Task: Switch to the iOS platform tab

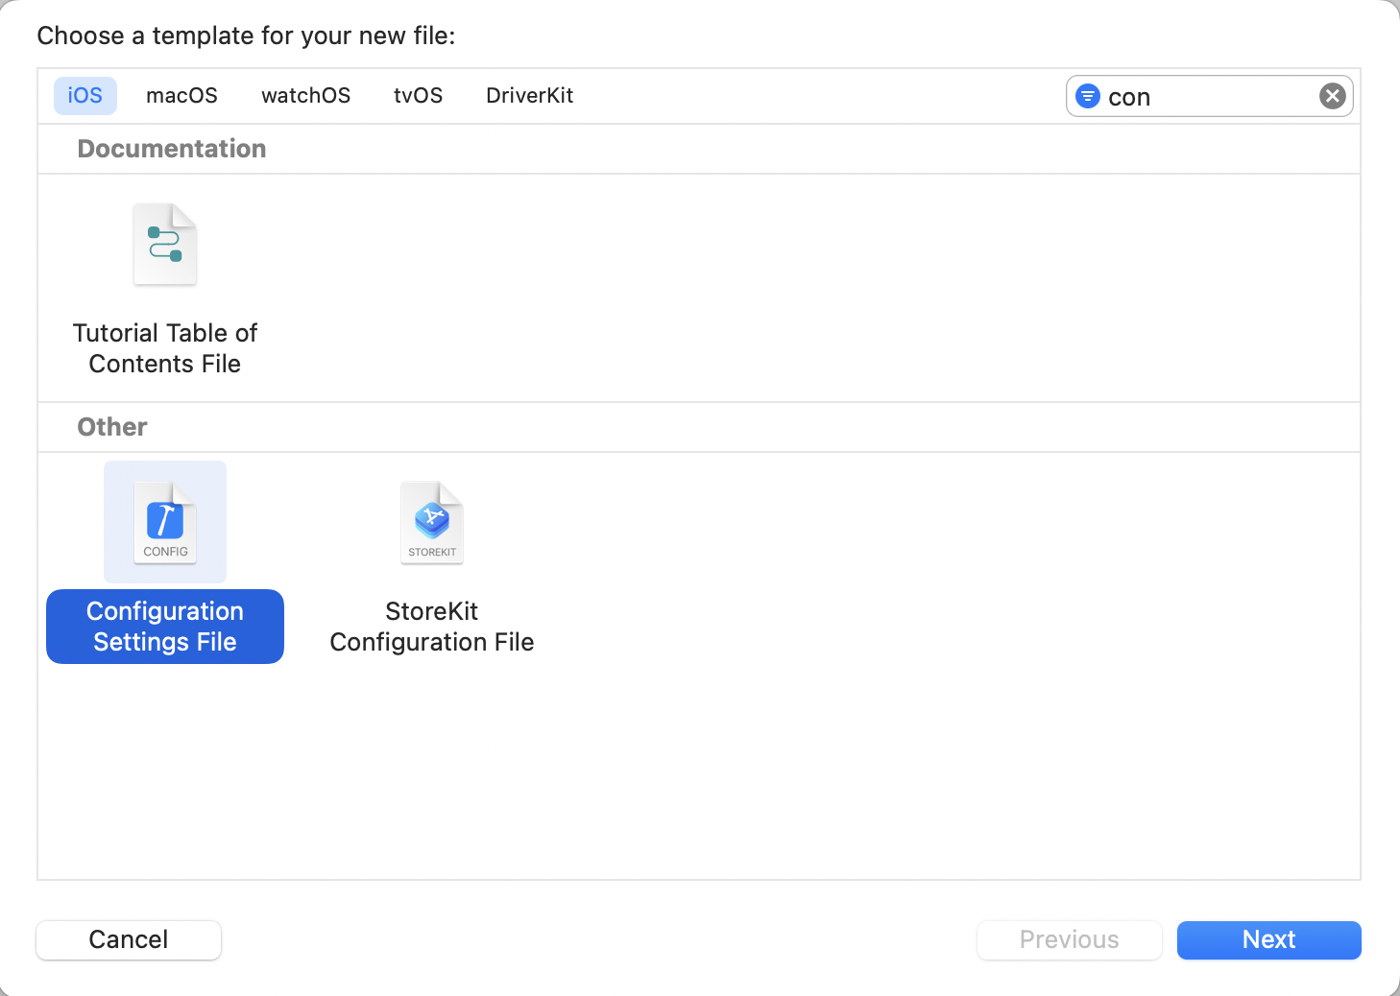Action: coord(85,96)
